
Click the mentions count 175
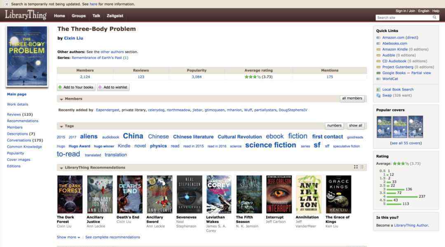tap(330, 77)
